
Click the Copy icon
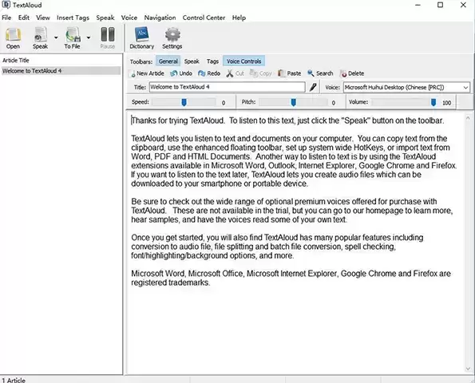(254, 73)
